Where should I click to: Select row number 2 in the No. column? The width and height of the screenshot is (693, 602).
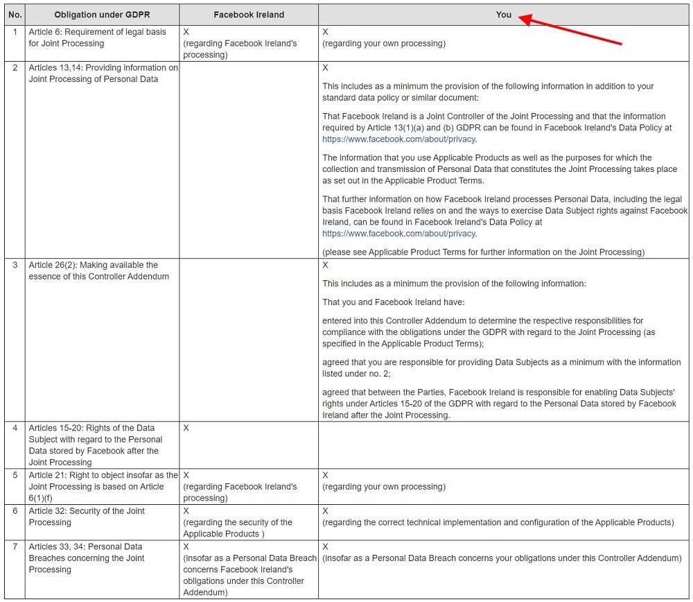[15, 68]
